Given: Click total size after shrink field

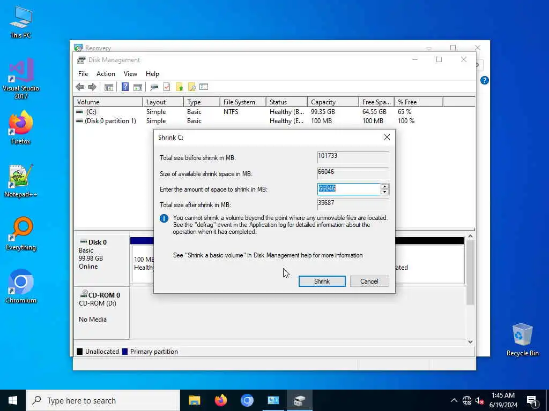Looking at the screenshot, I should 353,204.
